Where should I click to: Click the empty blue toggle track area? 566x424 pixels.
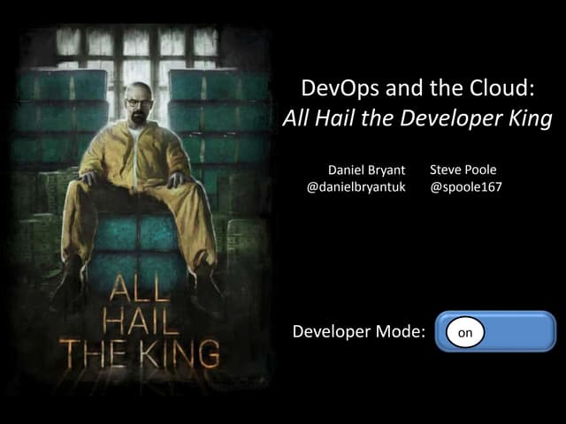(x=517, y=331)
